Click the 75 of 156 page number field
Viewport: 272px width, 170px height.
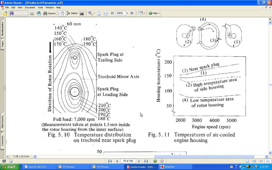128,161
